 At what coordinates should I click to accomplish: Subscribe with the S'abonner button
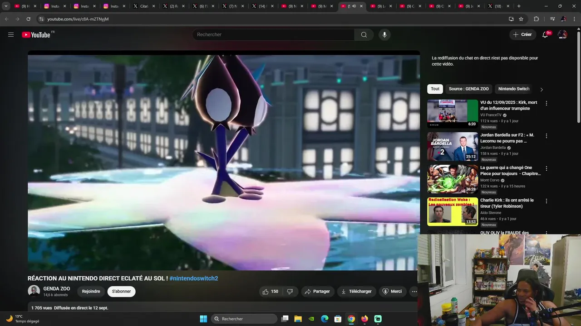click(122, 292)
